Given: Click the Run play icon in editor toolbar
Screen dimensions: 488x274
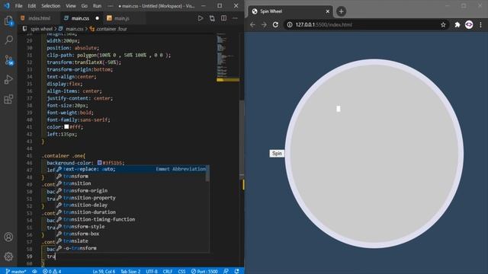Looking at the screenshot, I should [201, 18].
